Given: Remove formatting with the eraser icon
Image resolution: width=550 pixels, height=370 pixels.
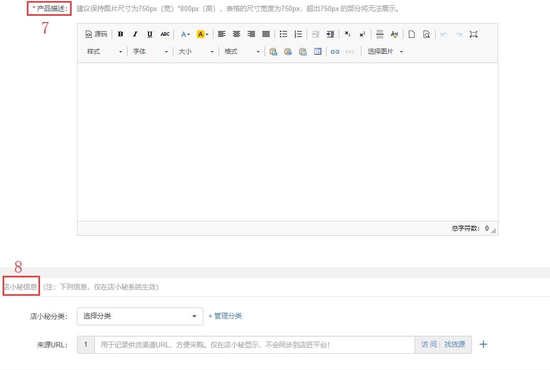Looking at the screenshot, I should pos(394,34).
